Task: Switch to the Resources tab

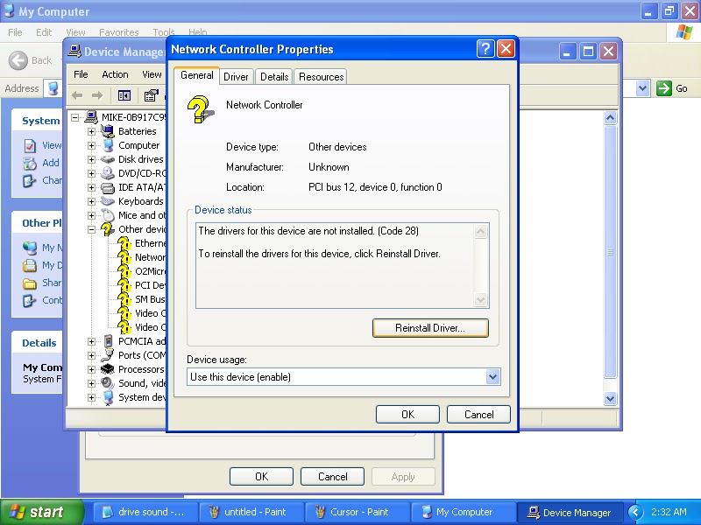Action: tap(321, 77)
